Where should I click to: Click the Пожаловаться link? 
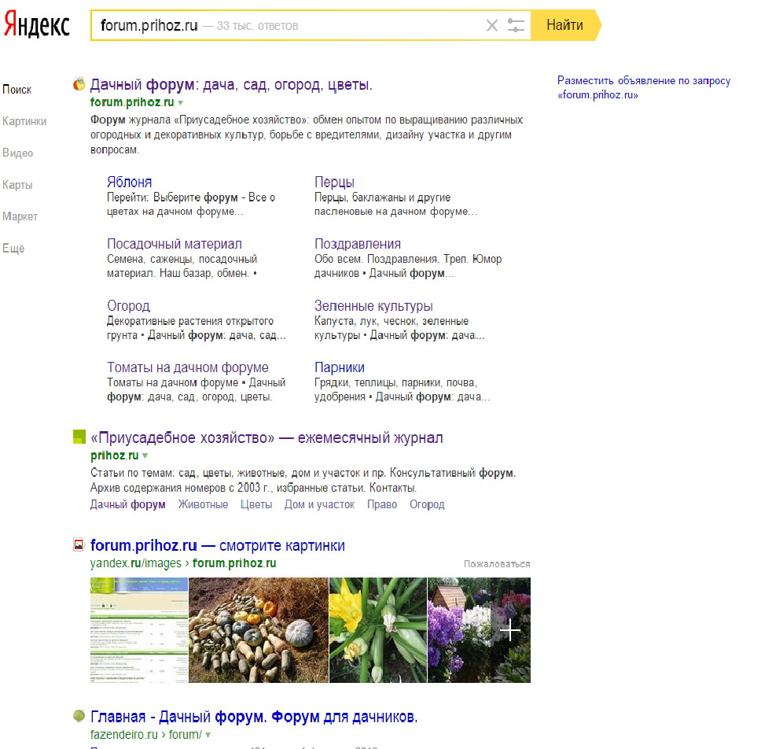coord(497,564)
